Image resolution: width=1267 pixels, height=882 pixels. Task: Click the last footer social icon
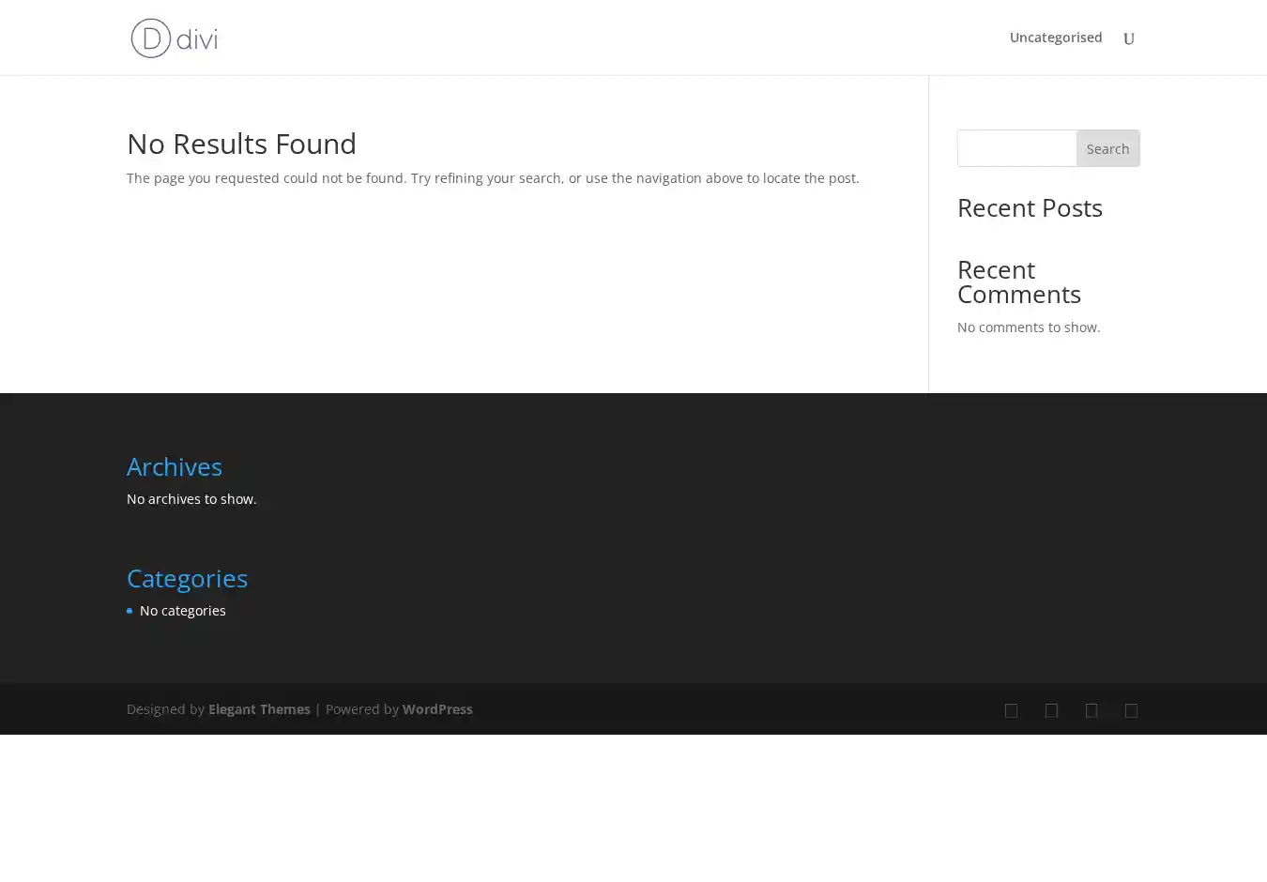pyautogui.click(x=1131, y=710)
